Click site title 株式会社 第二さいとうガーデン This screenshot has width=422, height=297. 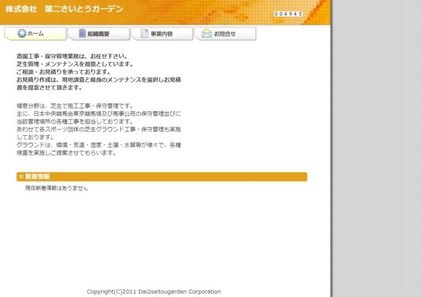pyautogui.click(x=64, y=9)
